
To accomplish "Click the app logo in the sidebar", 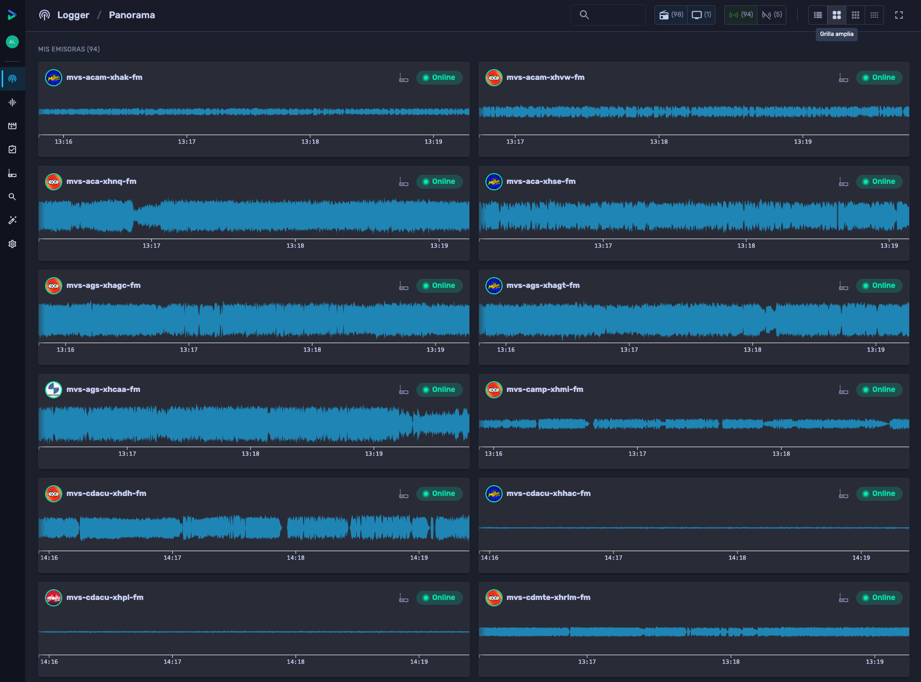I will [12, 15].
